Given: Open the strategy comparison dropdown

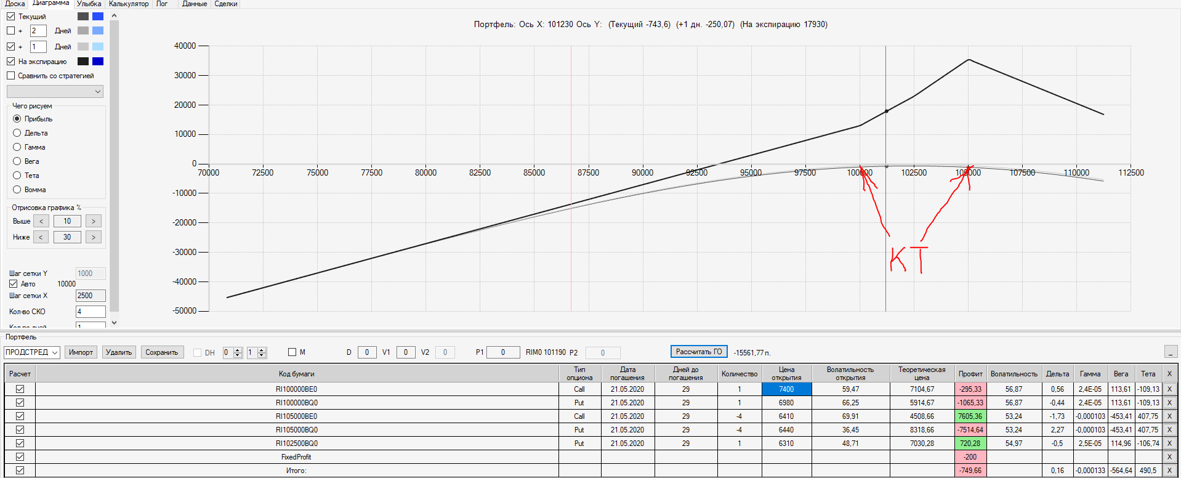Looking at the screenshot, I should click(x=55, y=92).
